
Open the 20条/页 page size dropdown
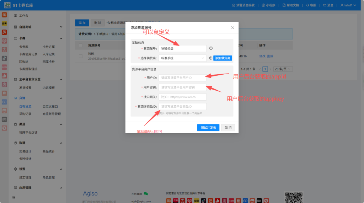tap(283, 69)
